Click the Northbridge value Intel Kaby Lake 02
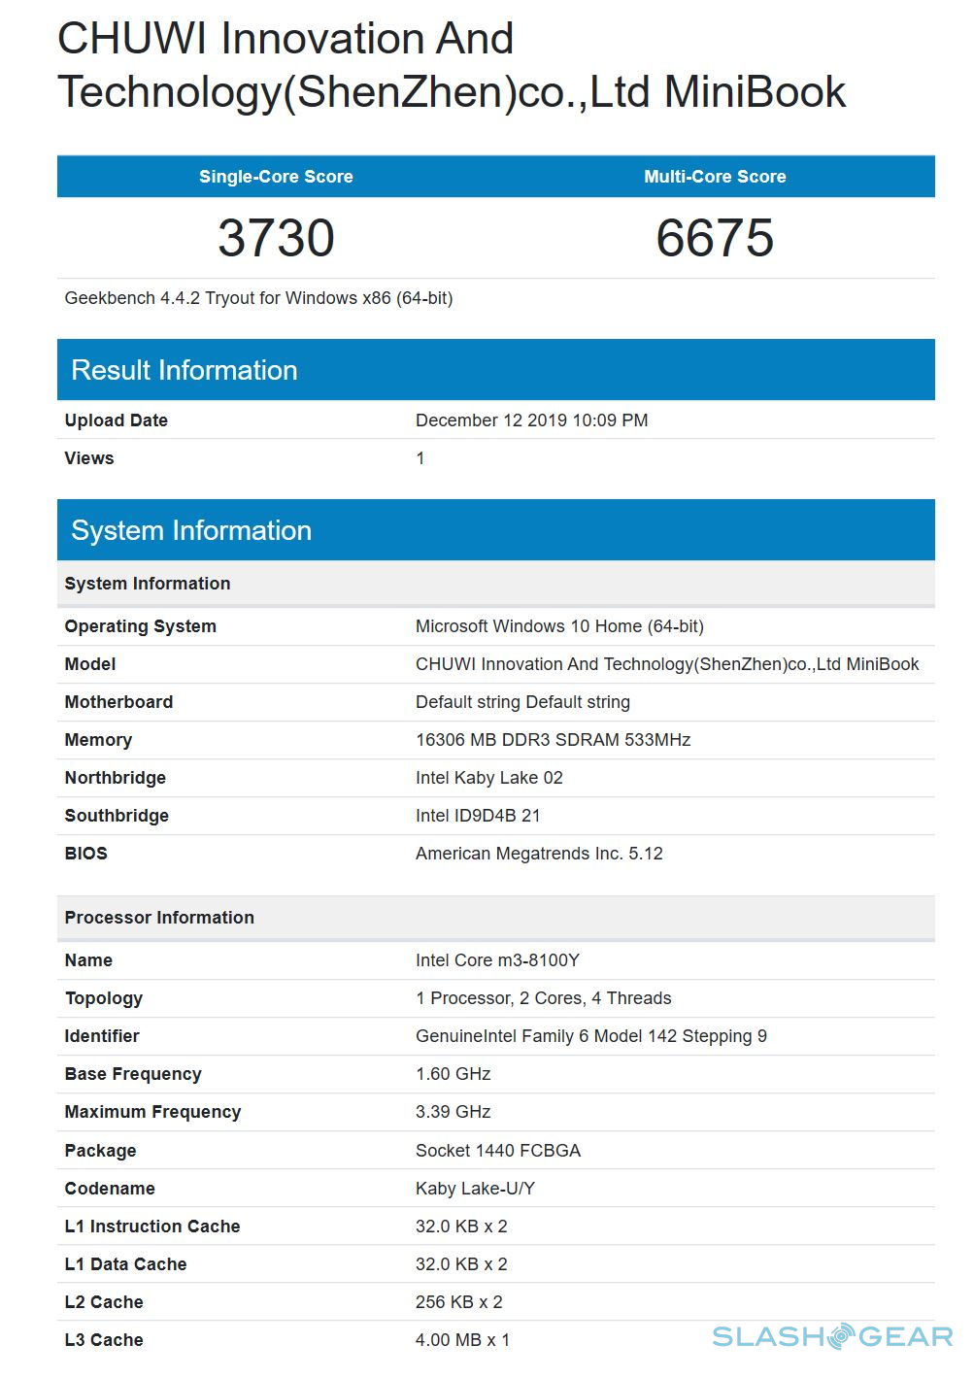 click(488, 778)
